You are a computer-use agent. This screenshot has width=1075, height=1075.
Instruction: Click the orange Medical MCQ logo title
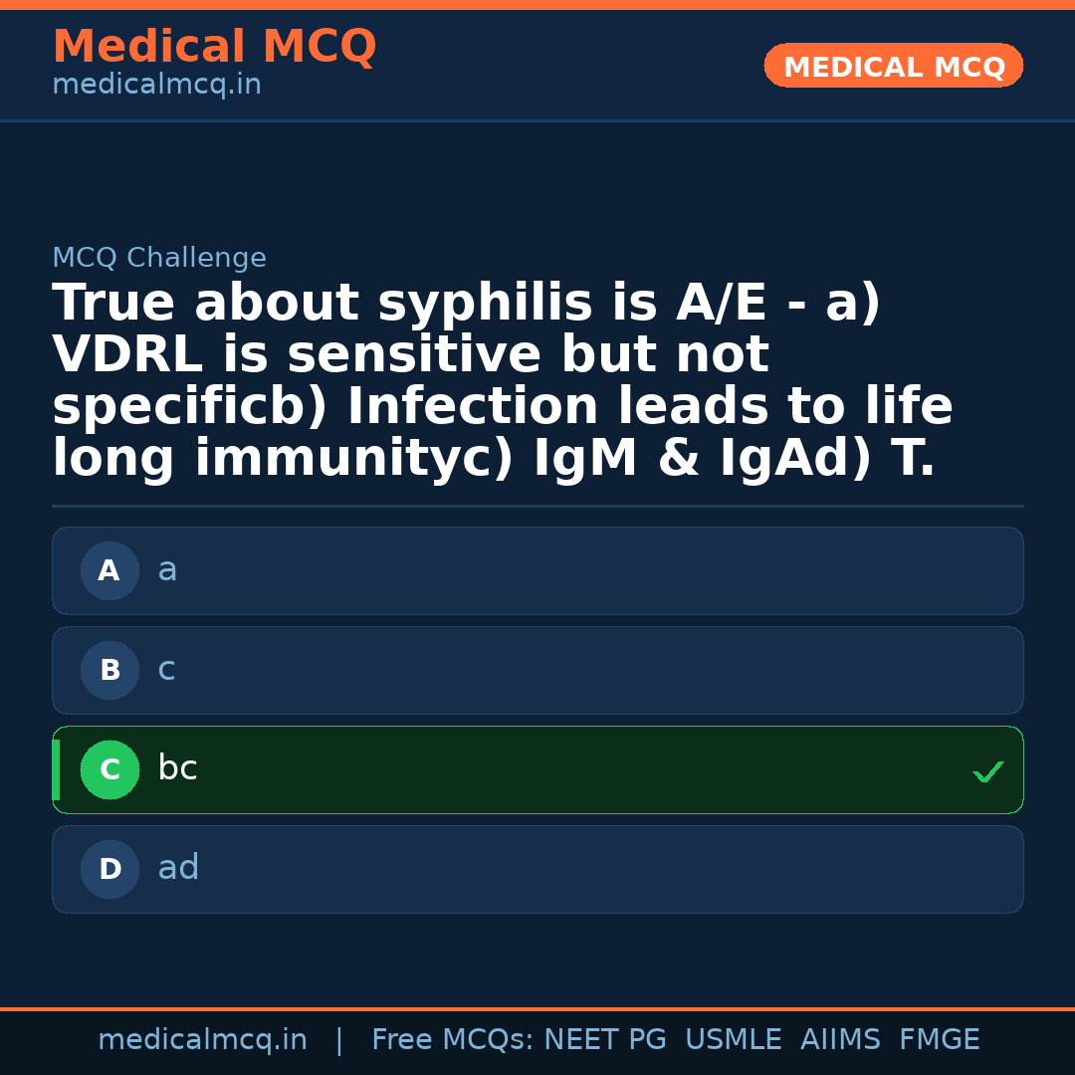point(214,47)
